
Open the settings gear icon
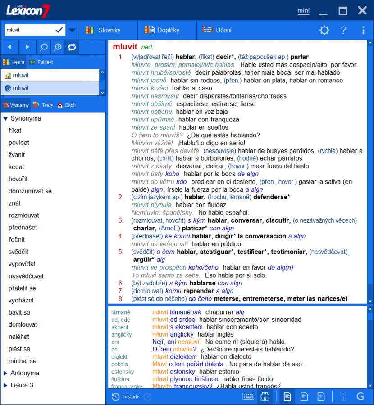324,30
